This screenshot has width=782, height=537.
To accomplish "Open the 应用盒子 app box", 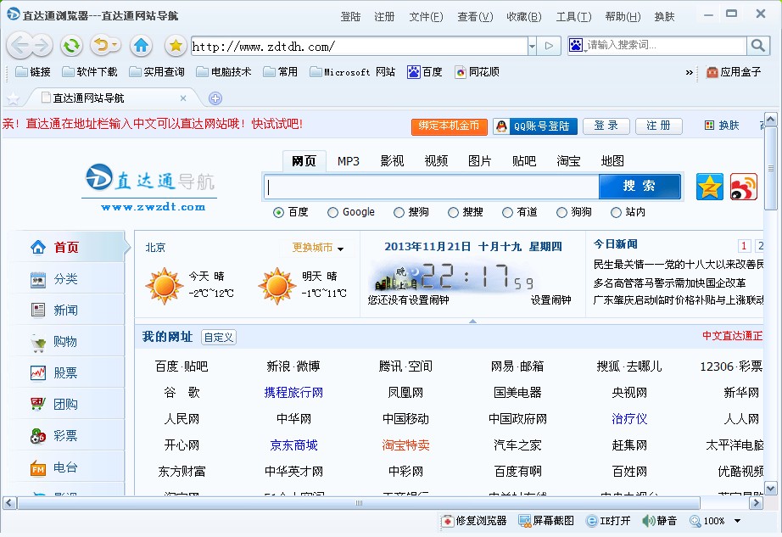I will coord(734,72).
